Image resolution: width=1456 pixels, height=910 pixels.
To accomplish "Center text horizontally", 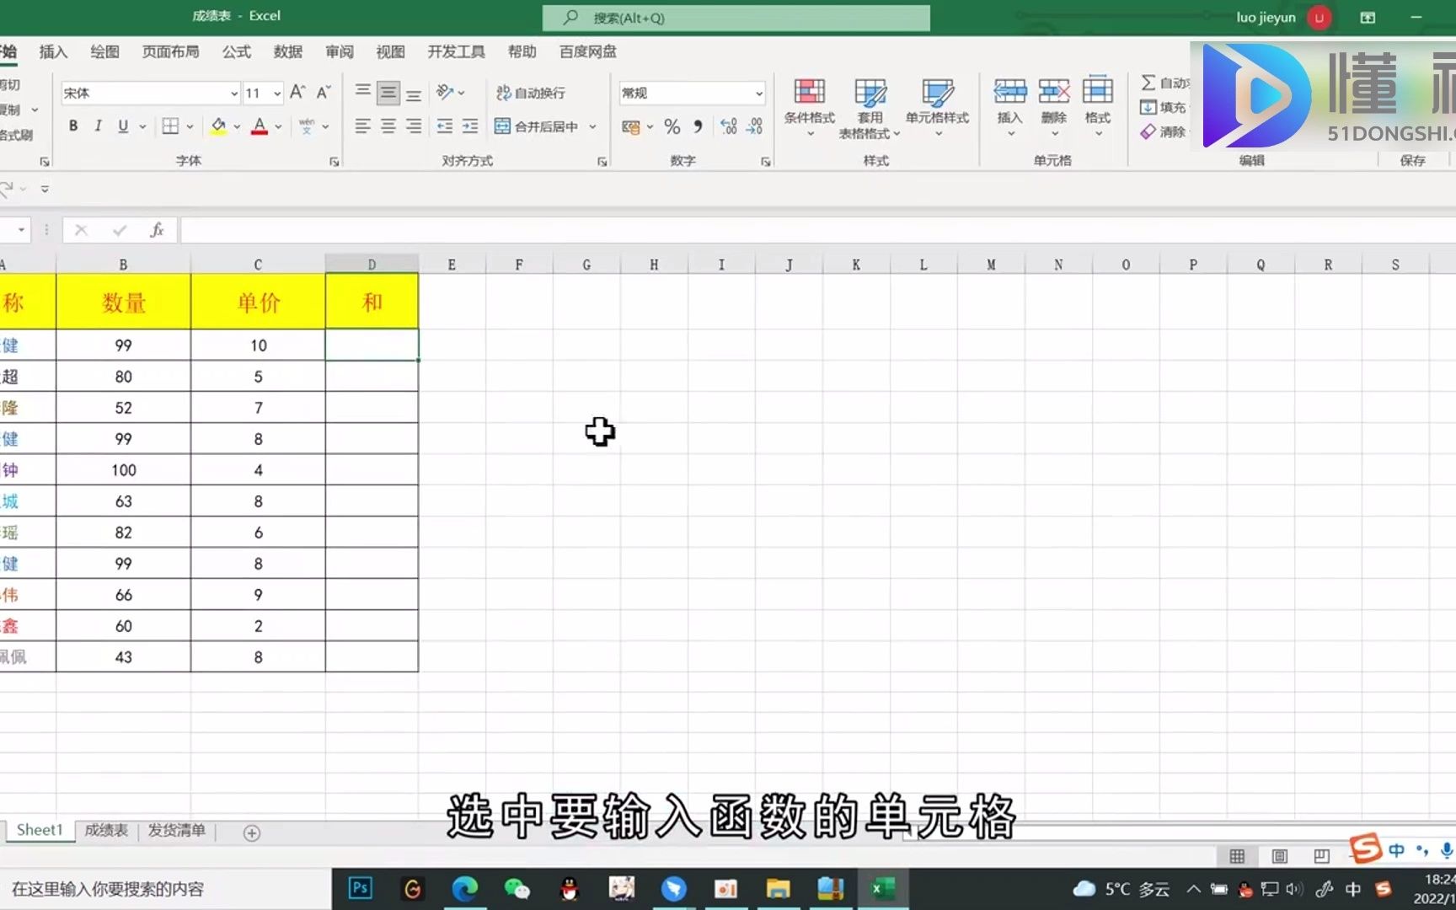I will click(388, 126).
